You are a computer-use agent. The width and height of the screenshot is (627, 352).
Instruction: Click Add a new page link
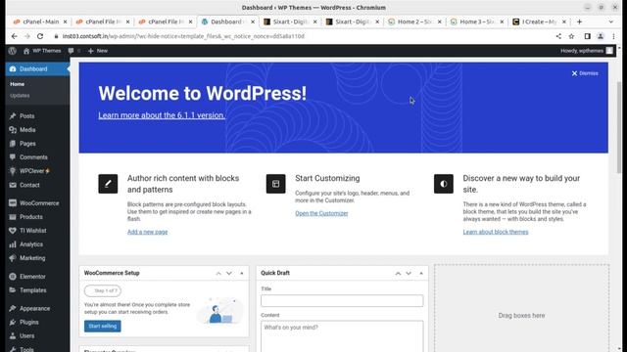point(148,232)
